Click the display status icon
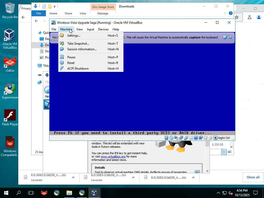This screenshot has height=198, width=264. pyautogui.click(x=196, y=138)
